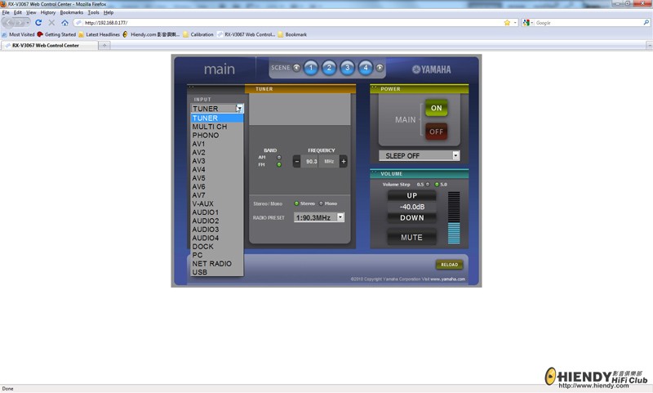Image resolution: width=653 pixels, height=393 pixels.
Task: Click the Firefox Reload page icon
Action: pyautogui.click(x=38, y=23)
